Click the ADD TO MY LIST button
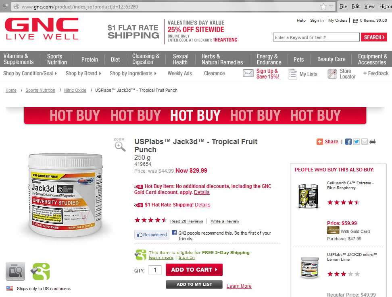Image resolution: width=392 pixels, height=297 pixels. pyautogui.click(x=194, y=284)
